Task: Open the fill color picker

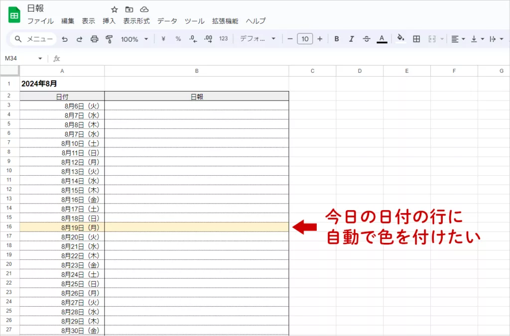Action: [x=401, y=39]
